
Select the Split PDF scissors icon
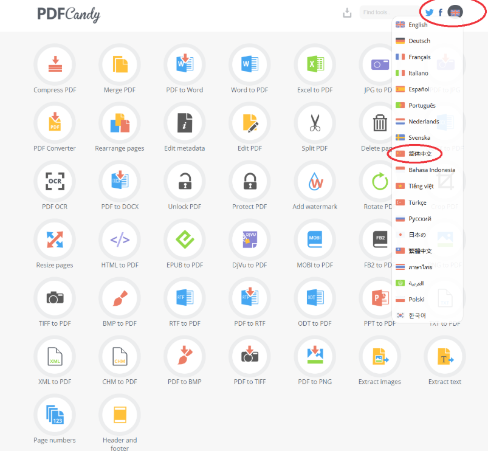[315, 123]
